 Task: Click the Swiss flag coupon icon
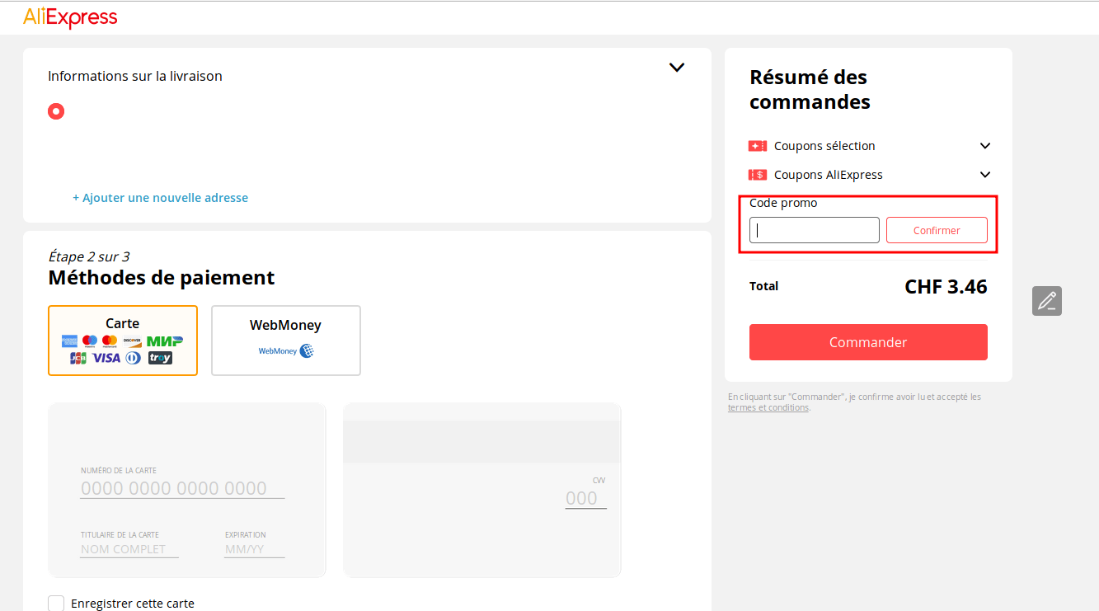pos(758,145)
